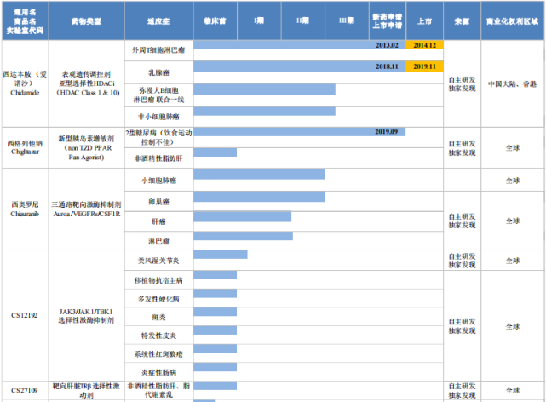Click 全球 in the Chiglitazar row

(x=513, y=148)
